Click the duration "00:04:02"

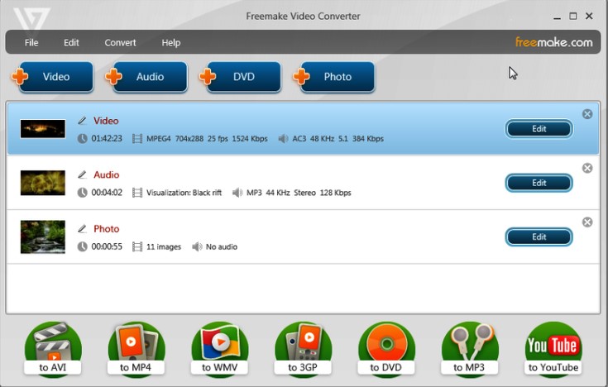tap(107, 193)
